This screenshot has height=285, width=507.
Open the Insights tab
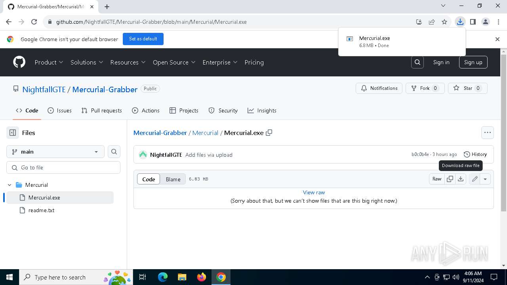tap(262, 110)
